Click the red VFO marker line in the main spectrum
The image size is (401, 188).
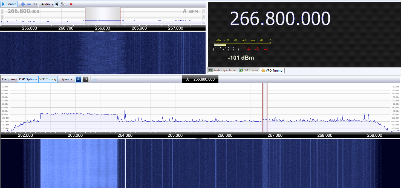[267, 107]
